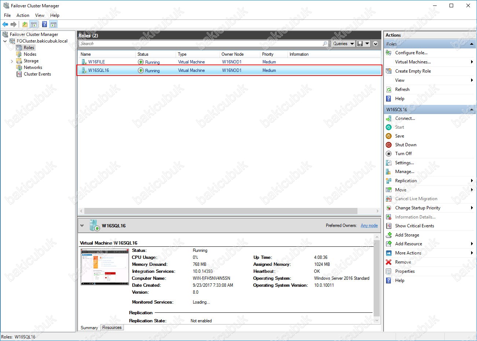Expand the search options circular chevron
Image resolution: width=477 pixels, height=341 pixels.
pos(375,44)
